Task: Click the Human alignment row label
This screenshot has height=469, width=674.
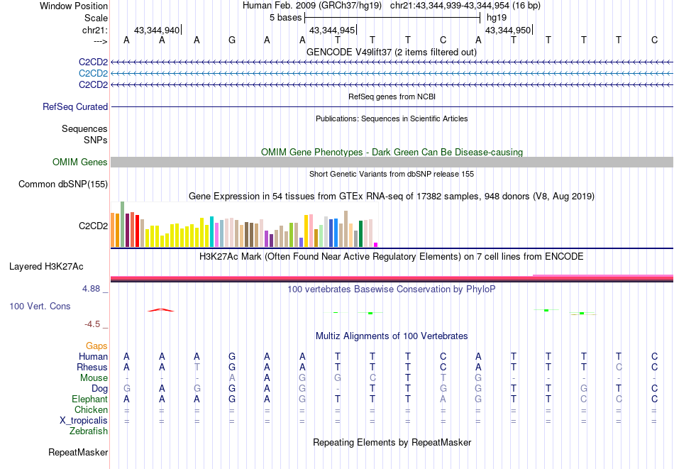Action: (x=93, y=357)
